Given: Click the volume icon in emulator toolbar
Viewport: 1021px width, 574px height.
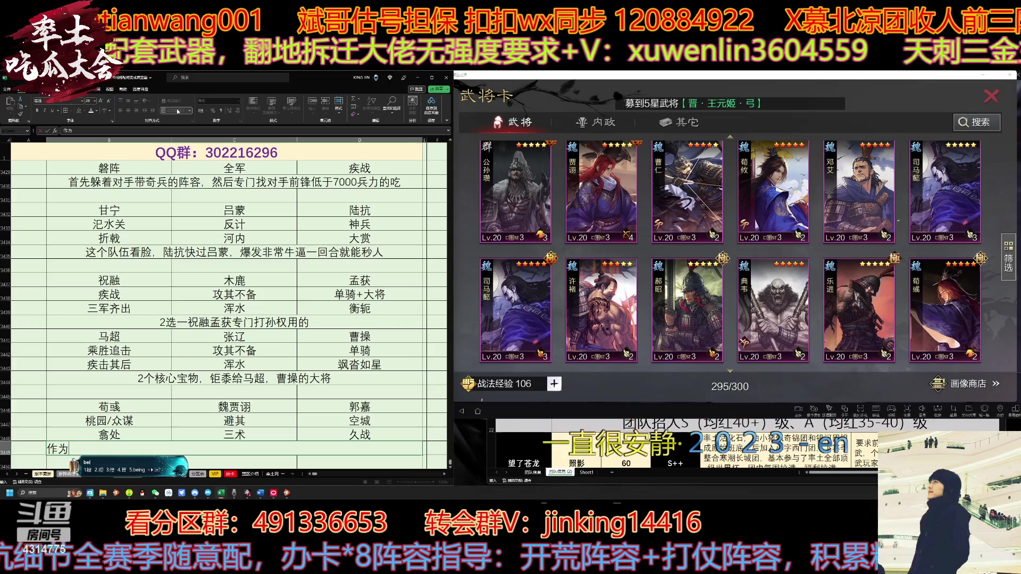Looking at the screenshot, I should click(x=922, y=409).
